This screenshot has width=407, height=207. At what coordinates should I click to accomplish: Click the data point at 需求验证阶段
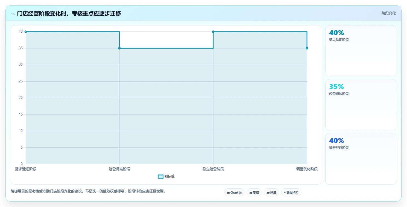click(x=26, y=32)
